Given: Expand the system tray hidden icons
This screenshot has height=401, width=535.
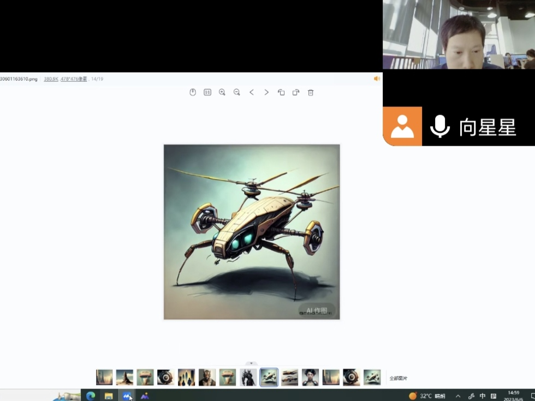Looking at the screenshot, I should (x=458, y=396).
